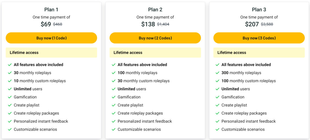Click the $69 price in Plan 1
This screenshot has height=140, width=310.
click(46, 24)
